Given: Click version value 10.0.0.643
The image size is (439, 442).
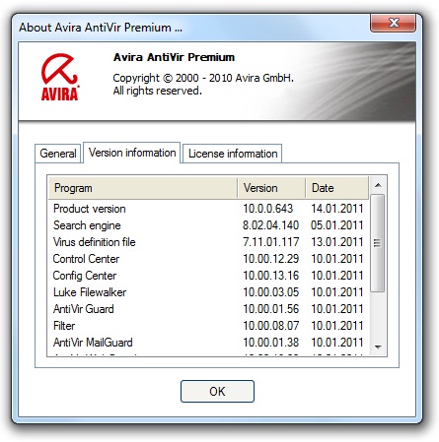Looking at the screenshot, I should (267, 209).
